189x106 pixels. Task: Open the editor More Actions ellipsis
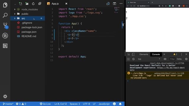121,4
